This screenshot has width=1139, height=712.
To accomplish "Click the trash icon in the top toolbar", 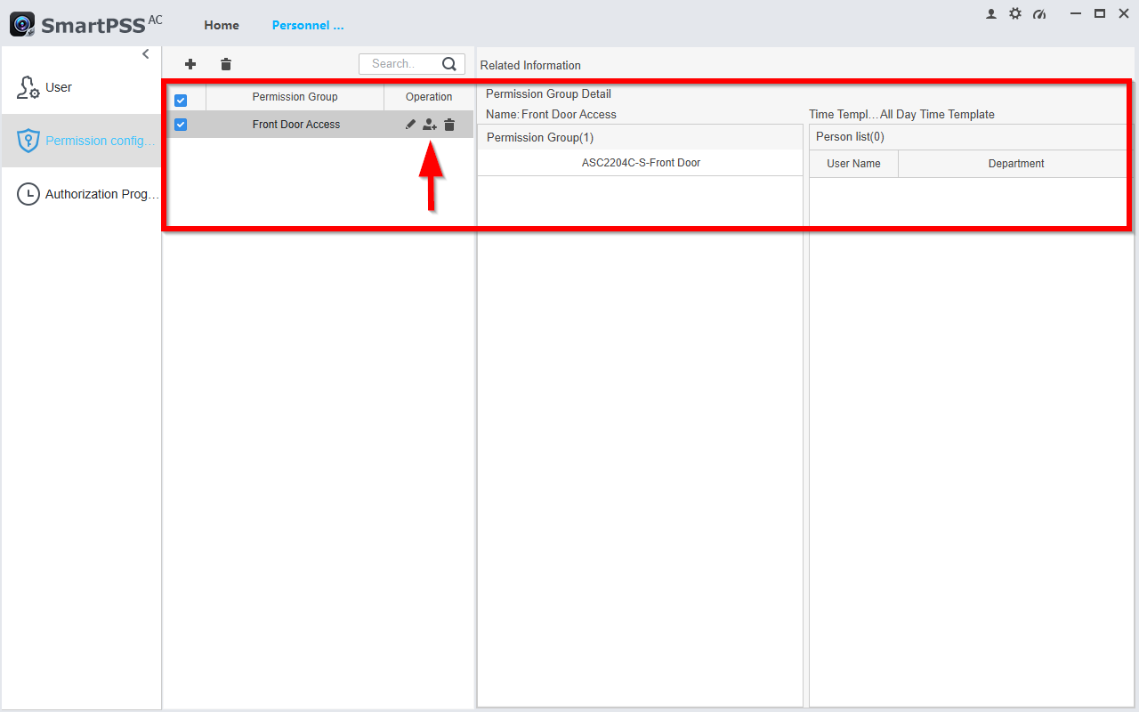I will 226,64.
